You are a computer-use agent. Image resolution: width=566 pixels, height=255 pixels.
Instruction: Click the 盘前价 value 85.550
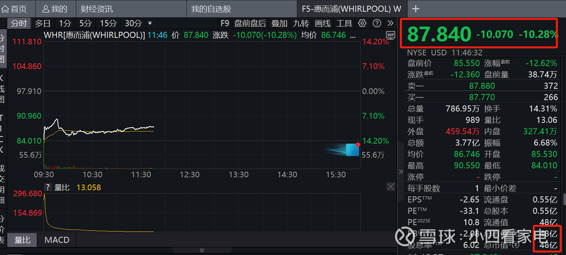click(x=467, y=63)
